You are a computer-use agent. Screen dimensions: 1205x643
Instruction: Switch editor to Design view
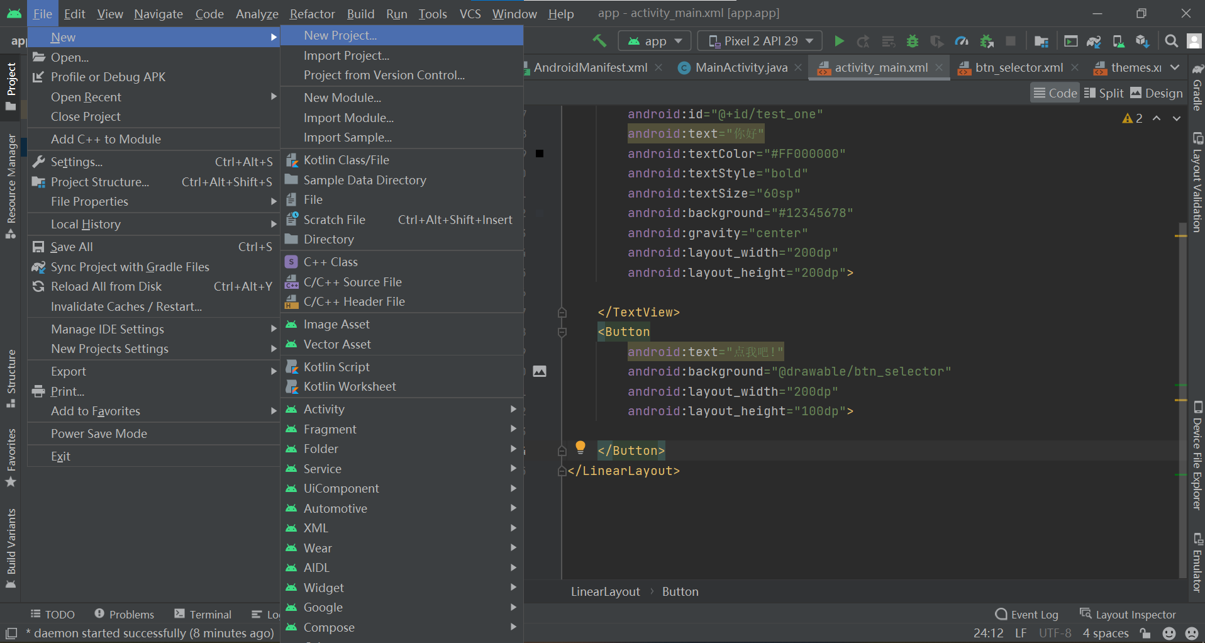click(1156, 93)
